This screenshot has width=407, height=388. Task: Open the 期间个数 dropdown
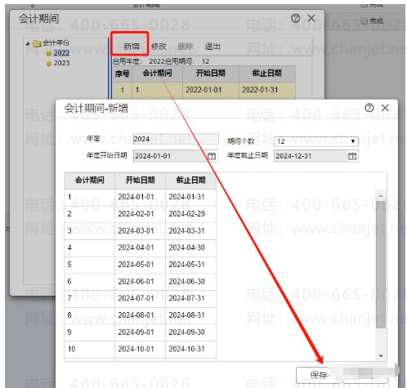coord(353,141)
